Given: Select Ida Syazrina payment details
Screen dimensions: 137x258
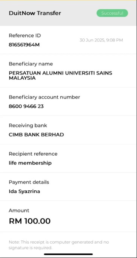Looking at the screenshot, I should pyautogui.click(x=24, y=191).
